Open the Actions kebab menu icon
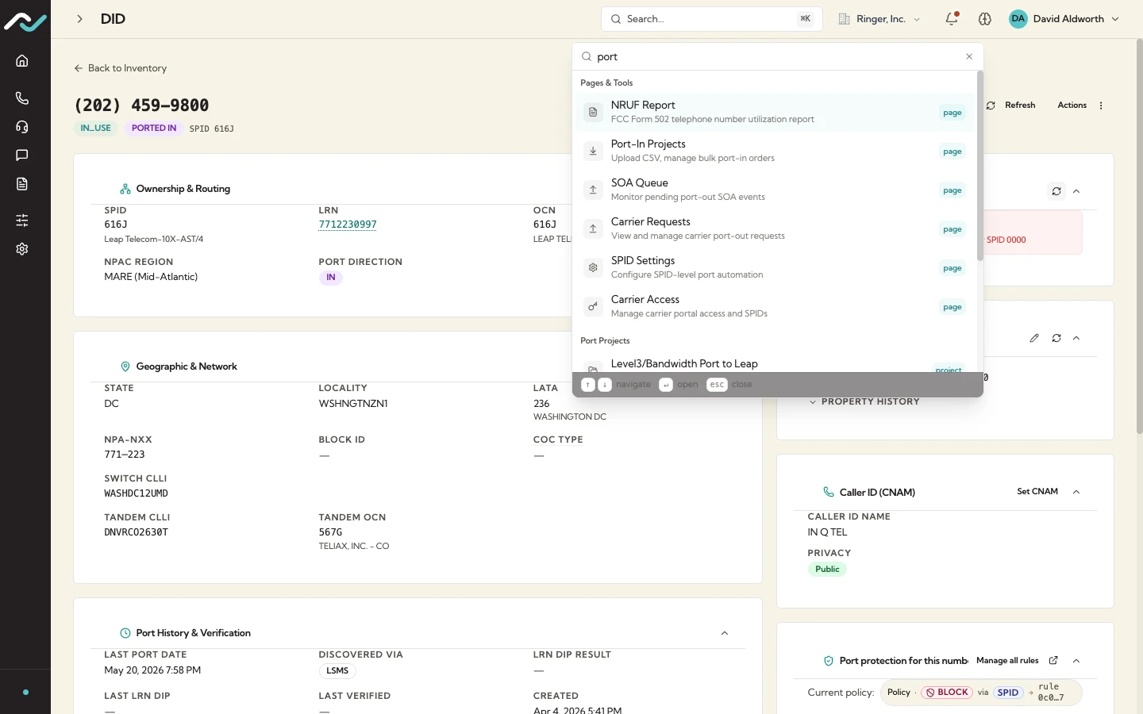This screenshot has height=714, width=1143. click(x=1101, y=106)
